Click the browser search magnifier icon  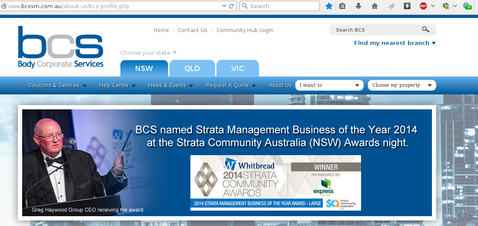(x=245, y=6)
